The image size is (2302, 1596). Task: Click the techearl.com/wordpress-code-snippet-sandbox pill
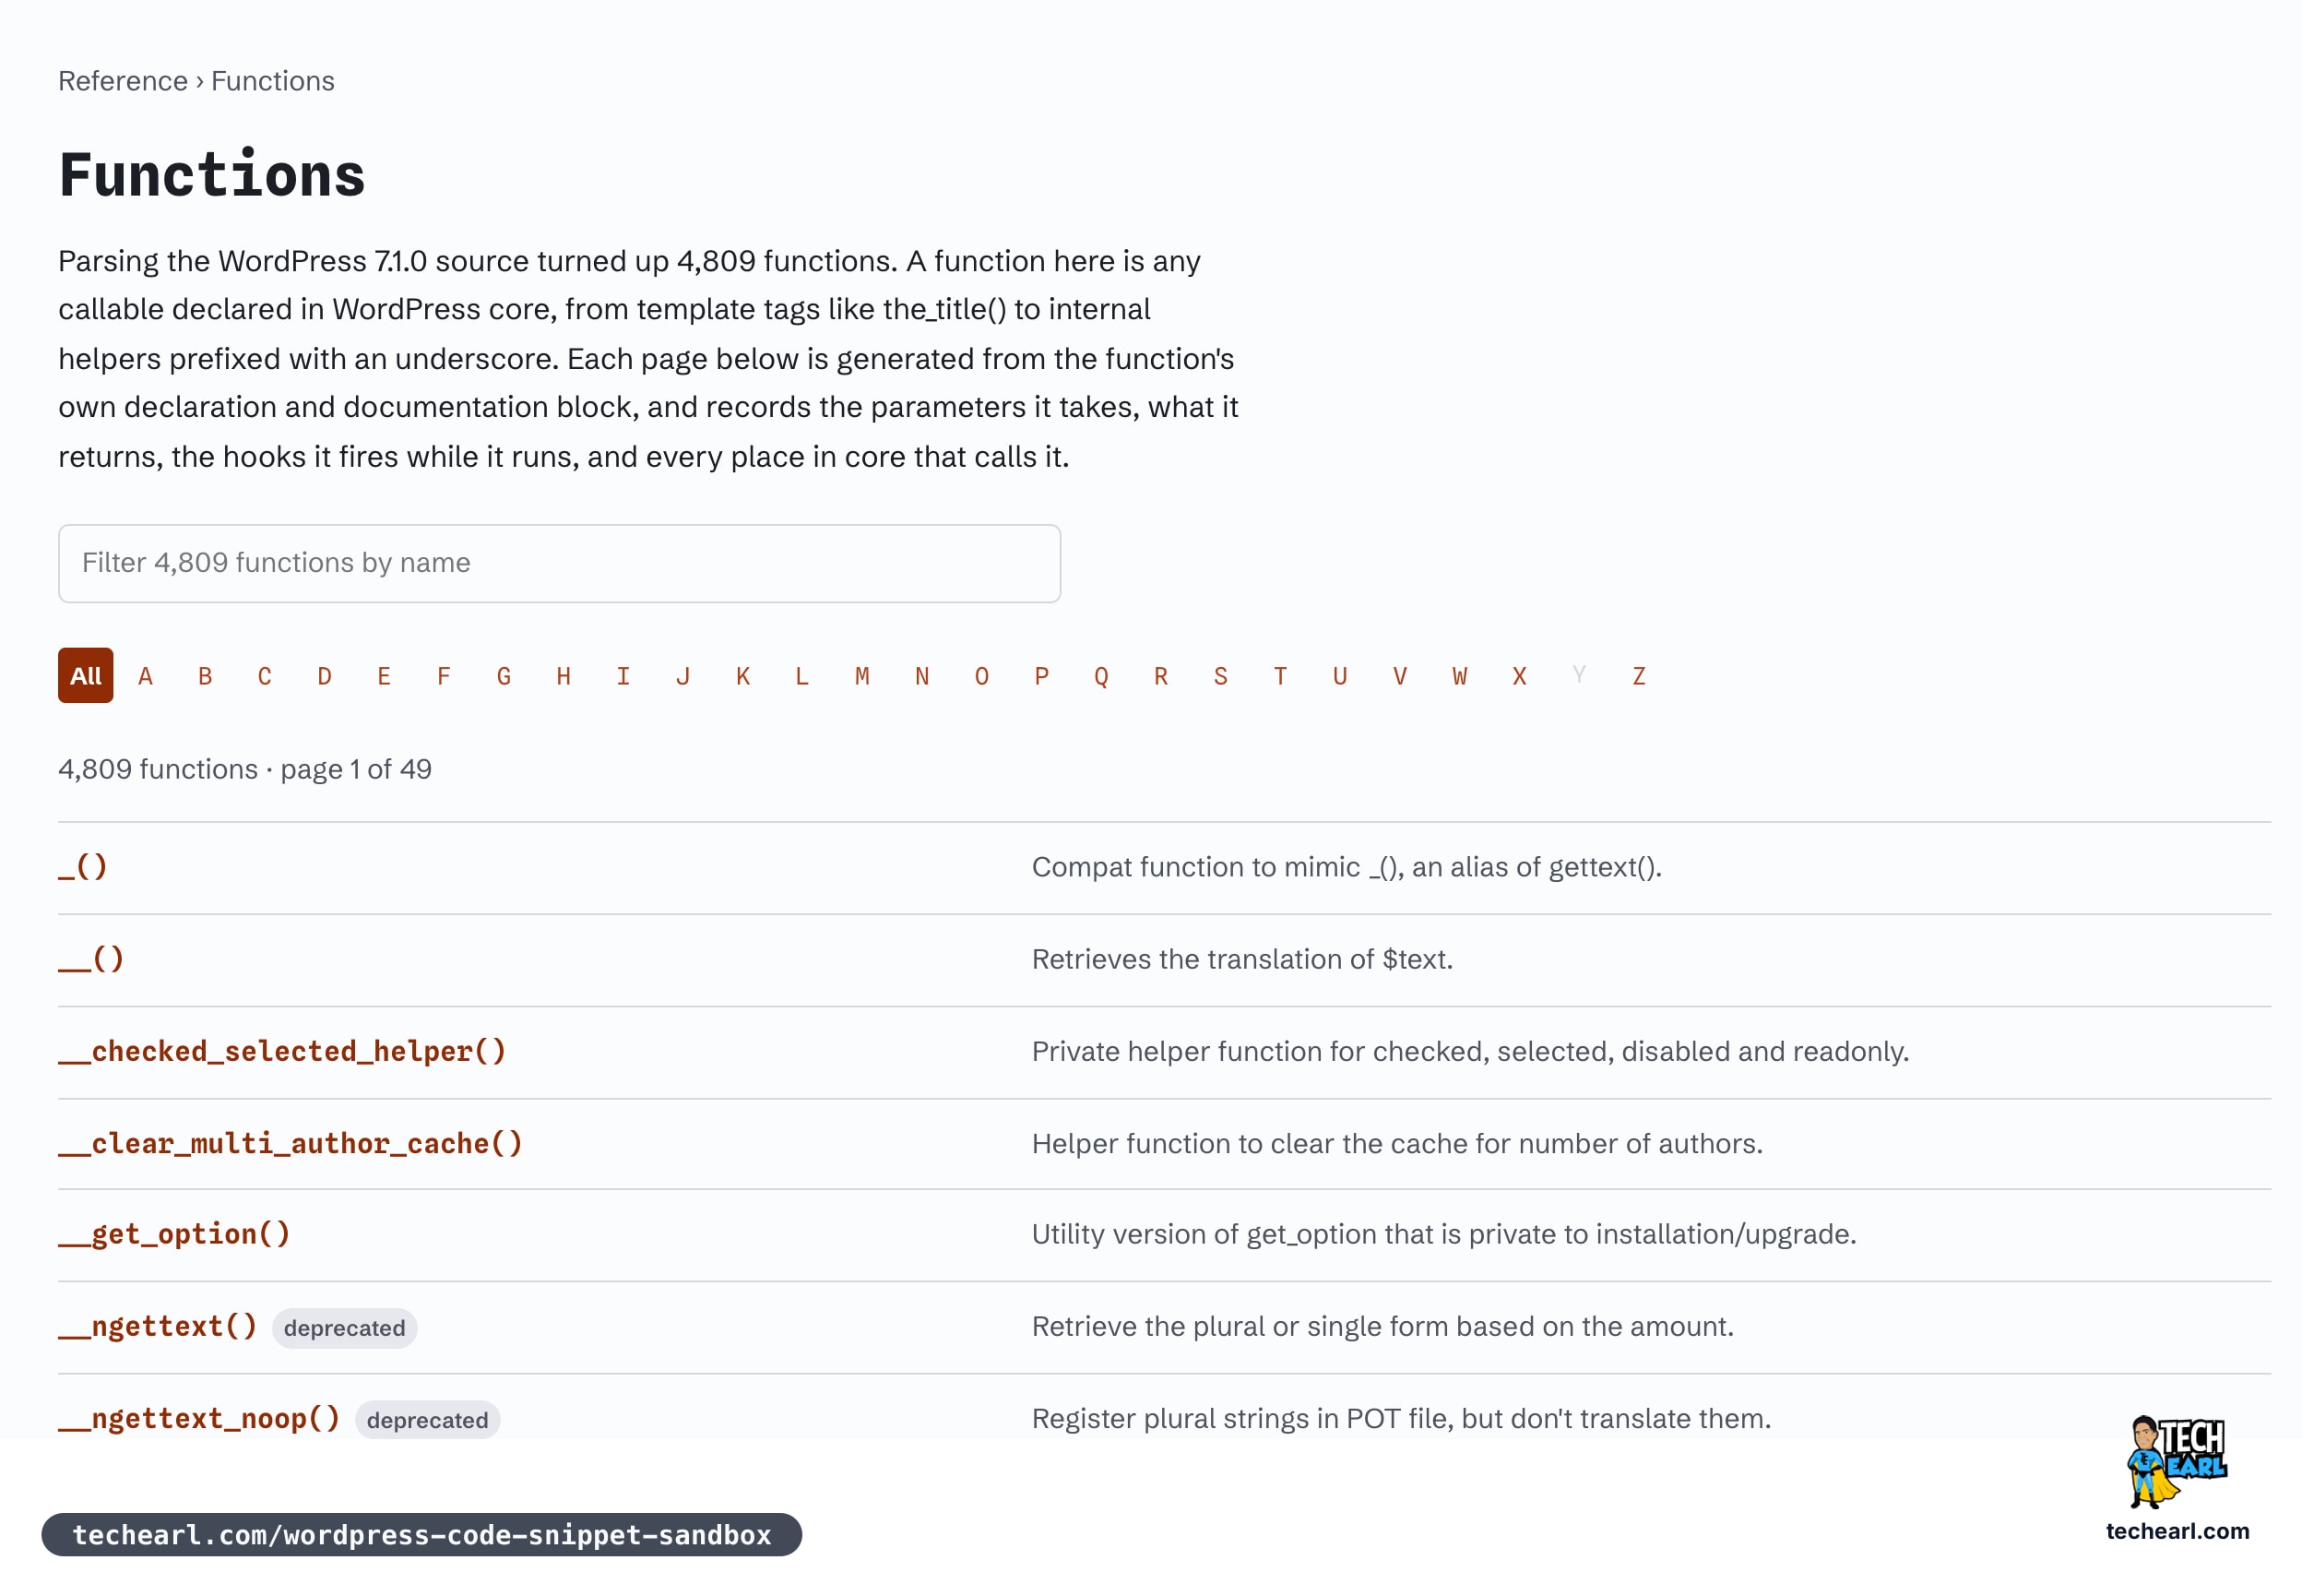pos(421,1534)
